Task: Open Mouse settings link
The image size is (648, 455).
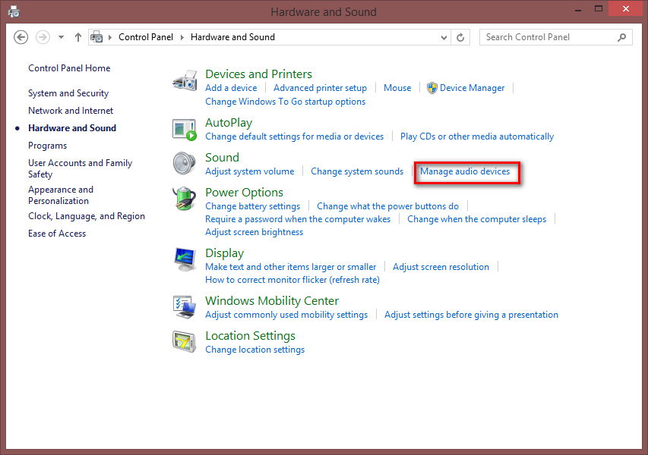Action: pos(397,88)
